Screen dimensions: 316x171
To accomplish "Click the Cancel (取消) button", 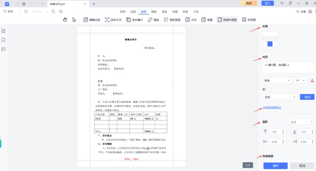I will pyautogui.click(x=302, y=166).
